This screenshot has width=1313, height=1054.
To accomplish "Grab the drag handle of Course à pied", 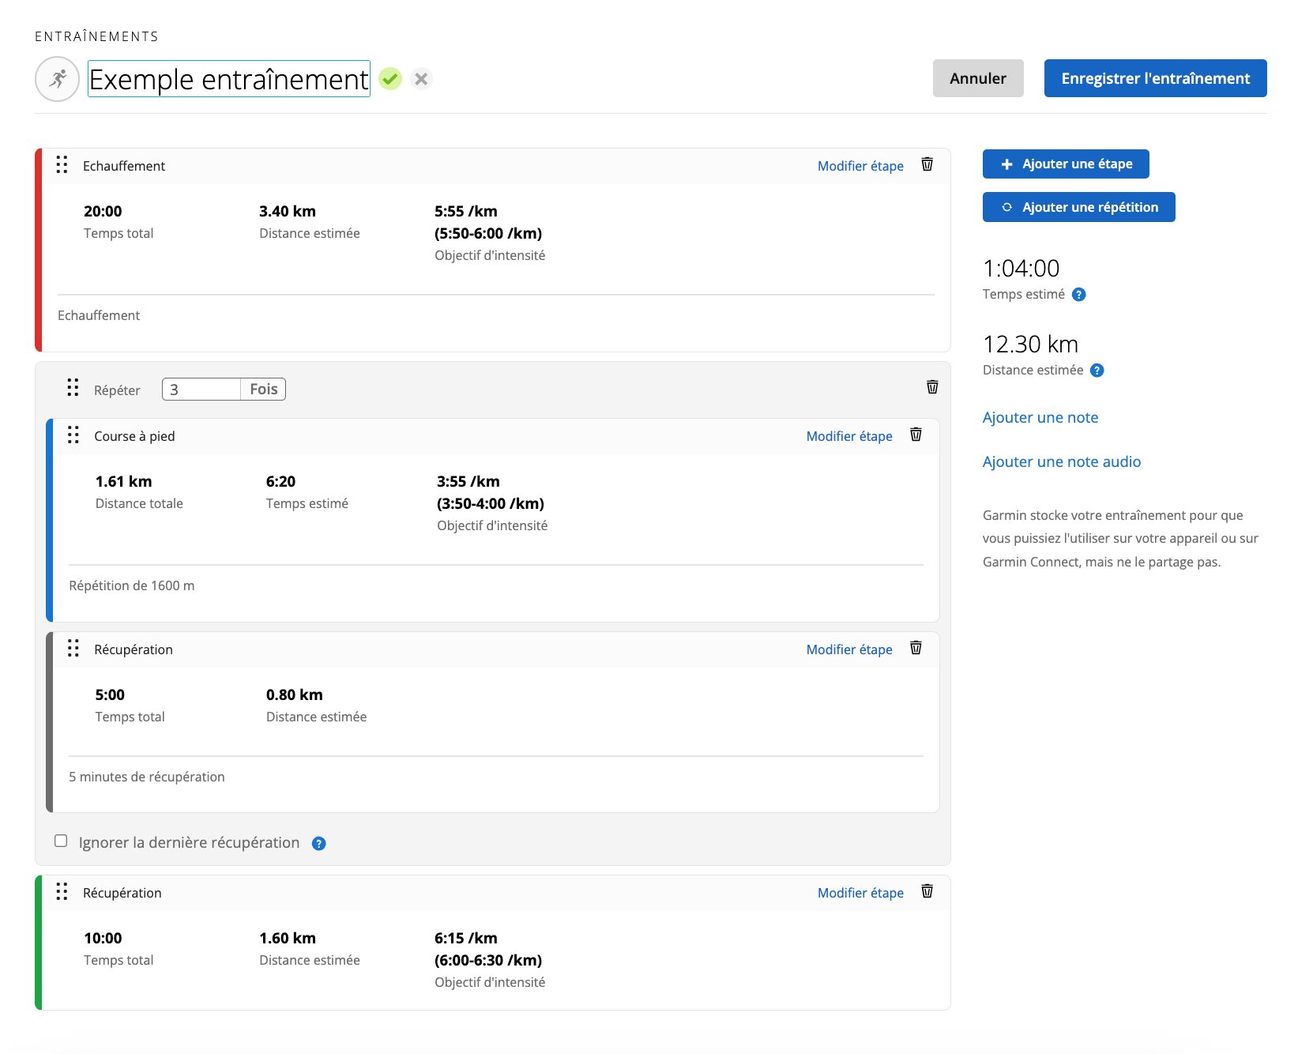I will pos(73,435).
